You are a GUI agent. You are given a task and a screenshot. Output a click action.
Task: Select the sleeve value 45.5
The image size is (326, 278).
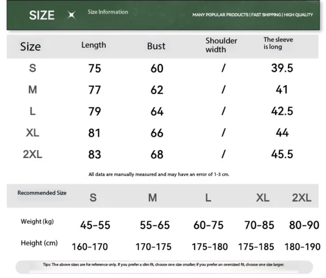pyautogui.click(x=282, y=154)
